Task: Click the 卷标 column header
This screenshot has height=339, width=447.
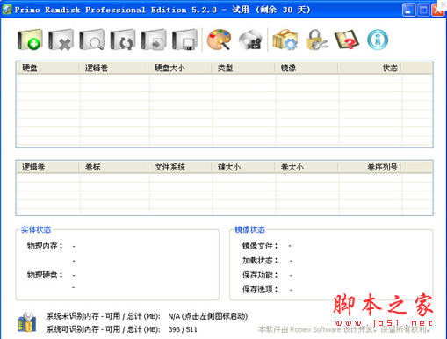Action: tap(113, 167)
